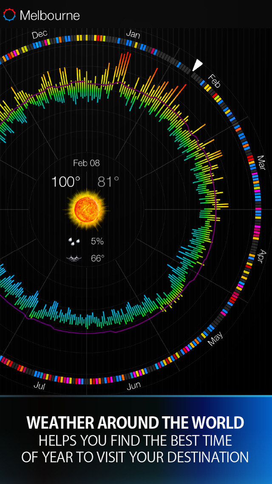The height and width of the screenshot is (484, 272).
Task: Select the Jun month label
Action: (x=134, y=385)
